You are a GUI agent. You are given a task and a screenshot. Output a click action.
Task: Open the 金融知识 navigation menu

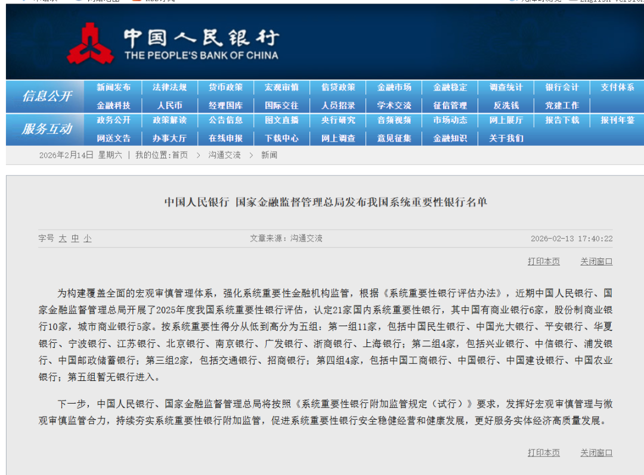[x=450, y=138]
